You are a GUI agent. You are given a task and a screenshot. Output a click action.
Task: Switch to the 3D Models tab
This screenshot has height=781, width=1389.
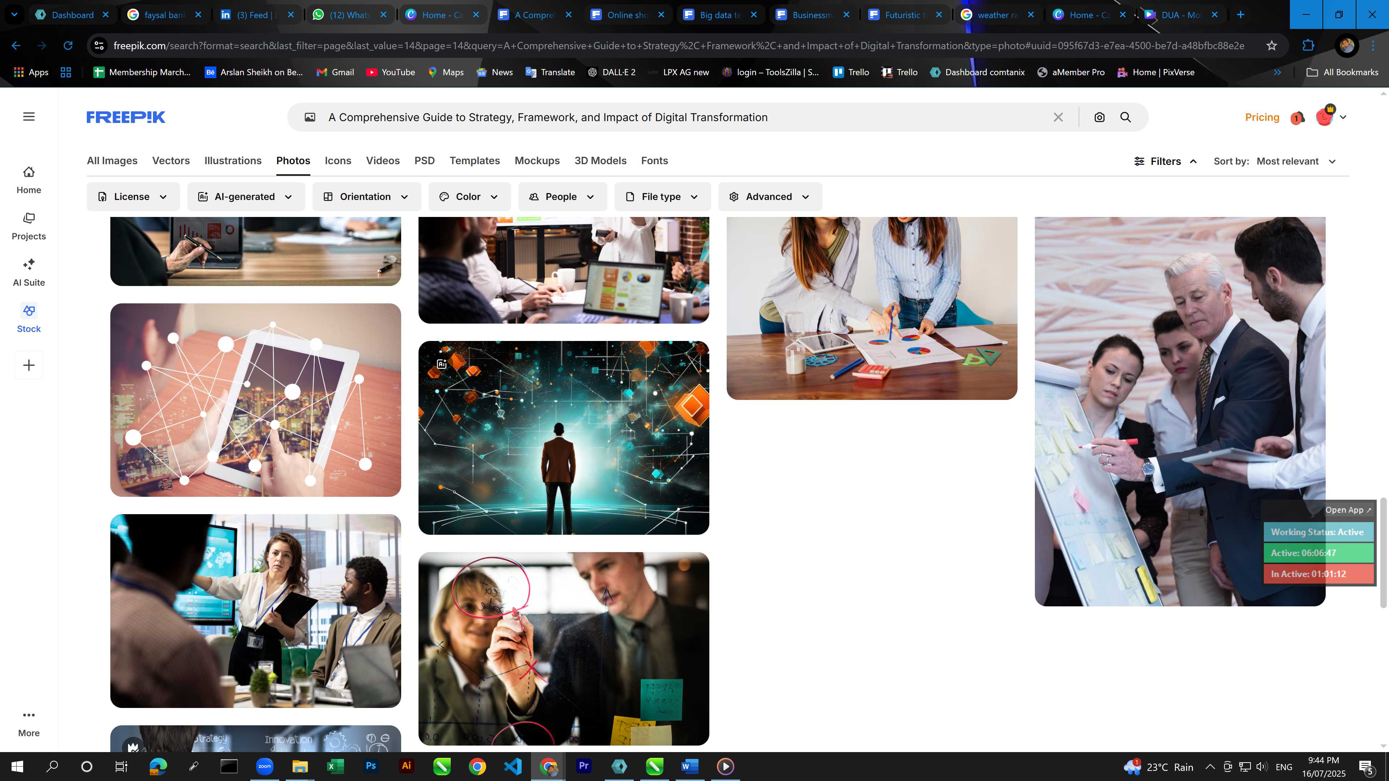(600, 161)
